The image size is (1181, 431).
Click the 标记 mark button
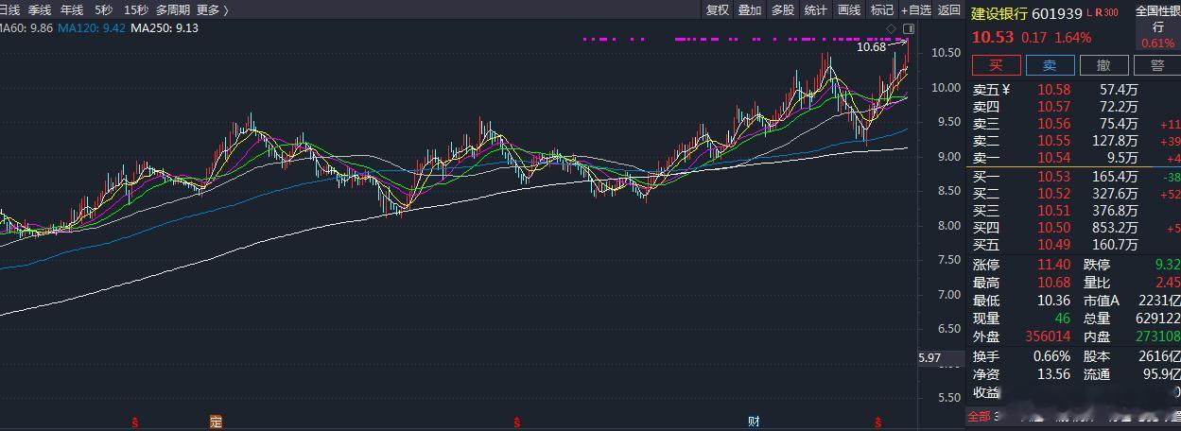[881, 9]
